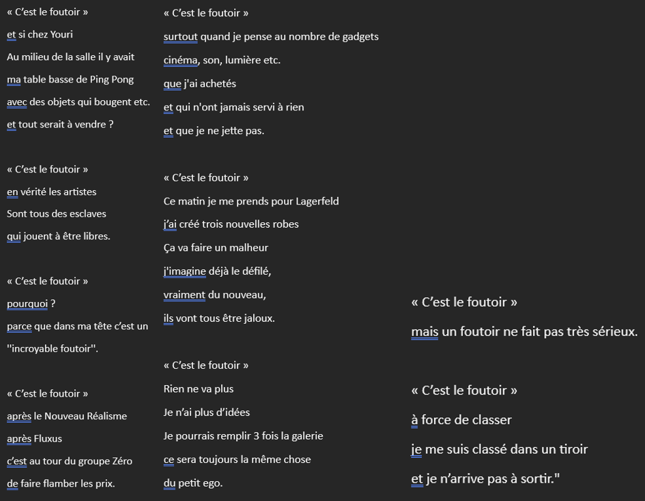Click the line "à force de classer"
The height and width of the screenshot is (501, 645).
(x=461, y=420)
